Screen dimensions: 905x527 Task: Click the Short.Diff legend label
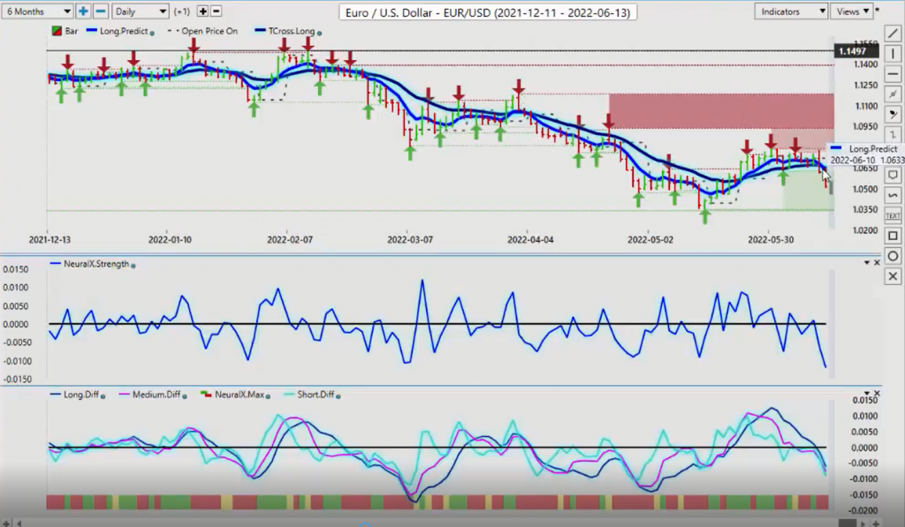point(316,395)
